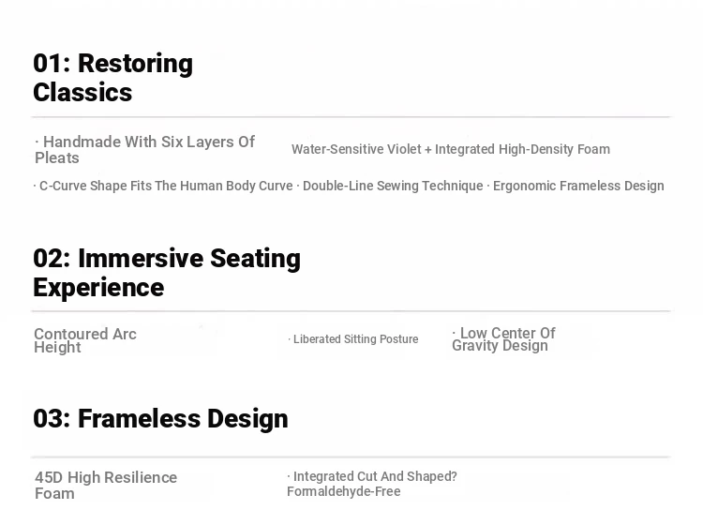
Task: Click divider line under Frameless Design heading
Action: 351,457
